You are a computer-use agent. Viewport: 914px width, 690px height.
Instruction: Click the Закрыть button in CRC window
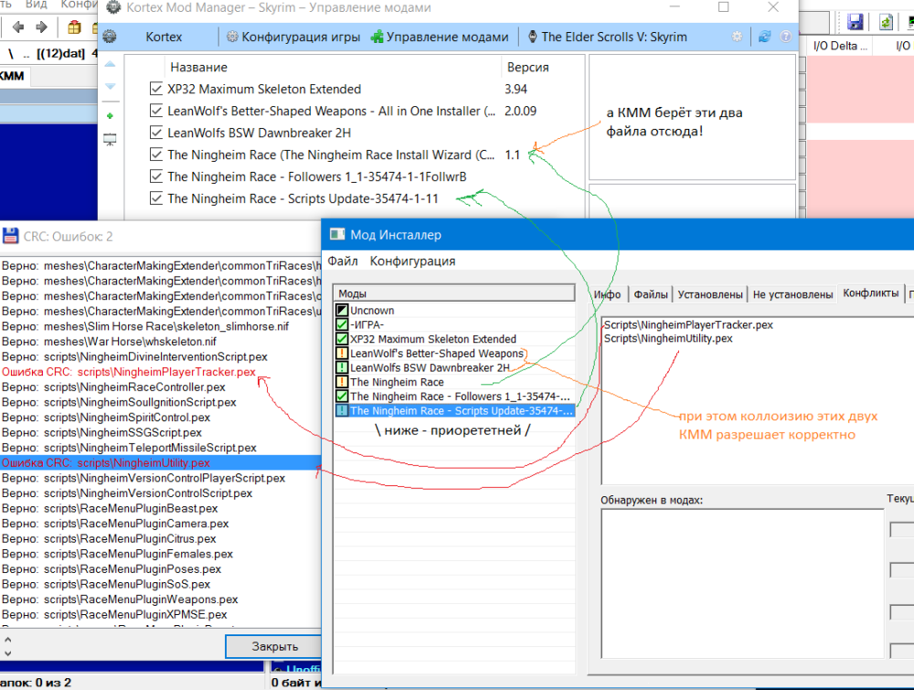274,646
